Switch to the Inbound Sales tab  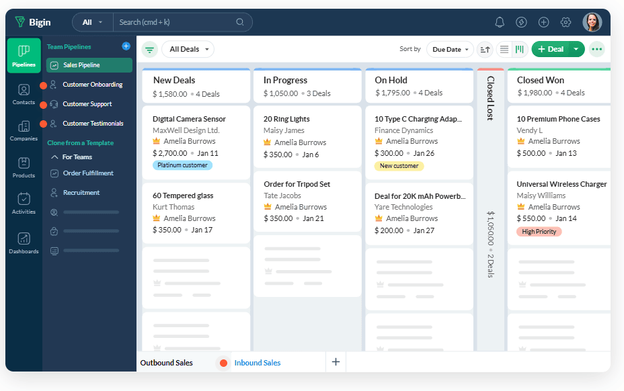(257, 363)
